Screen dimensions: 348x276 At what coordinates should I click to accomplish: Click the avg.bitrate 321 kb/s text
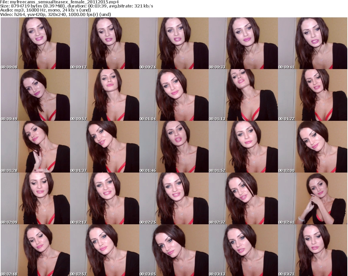131,6
